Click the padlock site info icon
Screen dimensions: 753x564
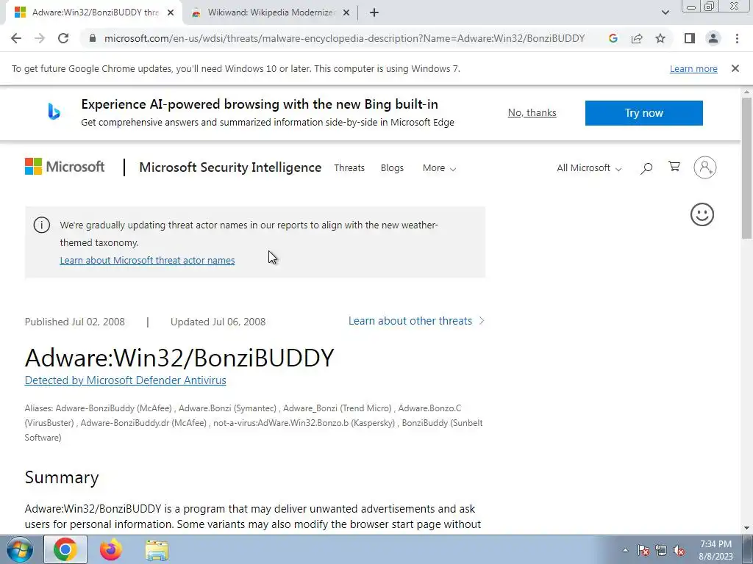tap(93, 38)
